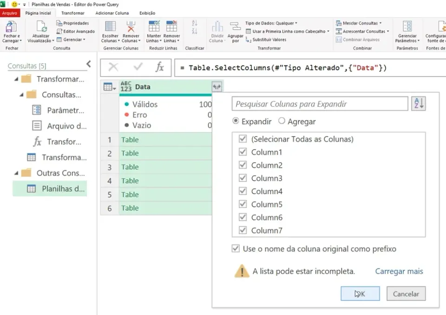Open the Editor Avançado
This screenshot has width=446, height=315.
76,31
